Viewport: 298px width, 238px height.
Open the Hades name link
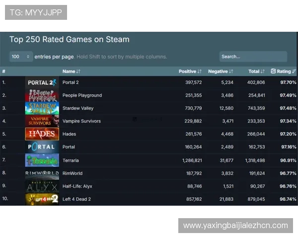tap(69, 134)
